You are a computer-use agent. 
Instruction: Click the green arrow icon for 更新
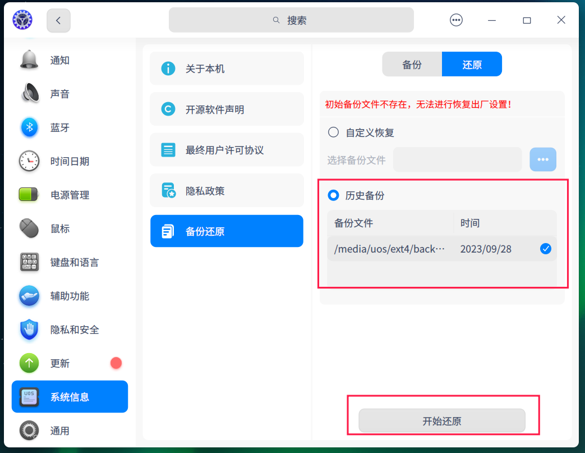(x=29, y=363)
